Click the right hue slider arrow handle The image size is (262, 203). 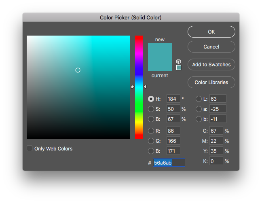[145, 87]
